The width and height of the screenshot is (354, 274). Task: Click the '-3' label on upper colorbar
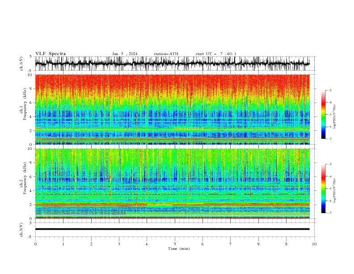330,90
